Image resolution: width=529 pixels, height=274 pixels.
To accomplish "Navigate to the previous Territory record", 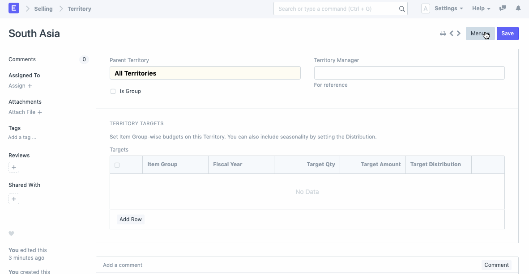I will point(451,33).
